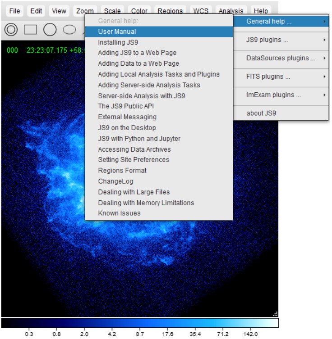This screenshot has width=332, height=339.
Task: Open the User Manual help page
Action: pyautogui.click(x=159, y=32)
